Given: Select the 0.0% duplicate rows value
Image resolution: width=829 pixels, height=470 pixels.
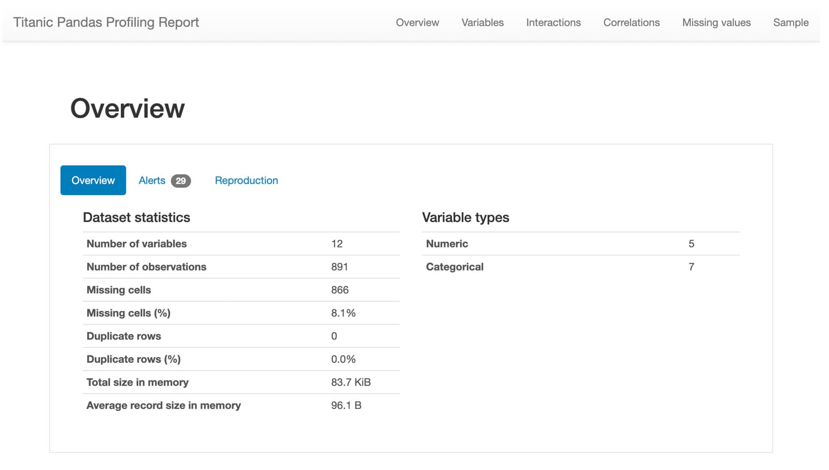Looking at the screenshot, I should [x=343, y=359].
